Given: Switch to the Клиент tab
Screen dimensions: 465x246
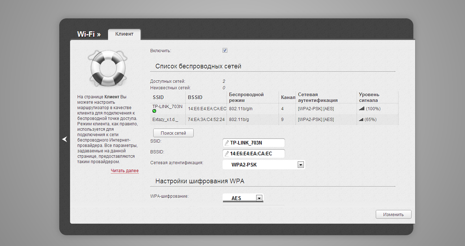Looking at the screenshot, I should click(124, 34).
